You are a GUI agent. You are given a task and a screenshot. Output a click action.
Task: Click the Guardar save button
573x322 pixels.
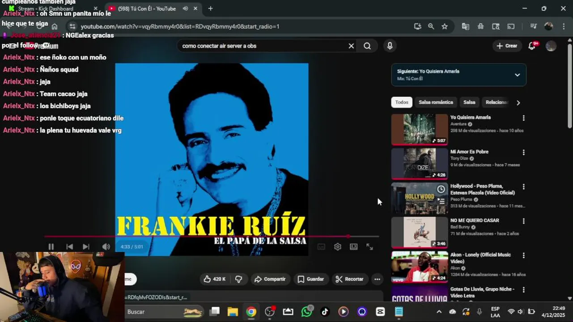tap(310, 279)
